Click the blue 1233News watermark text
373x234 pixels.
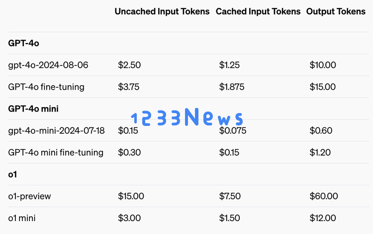(x=187, y=117)
